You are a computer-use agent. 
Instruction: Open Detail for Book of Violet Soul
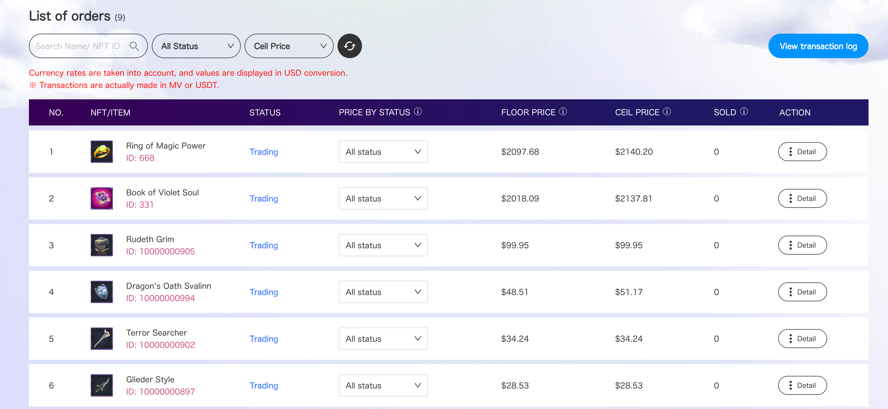[802, 198]
